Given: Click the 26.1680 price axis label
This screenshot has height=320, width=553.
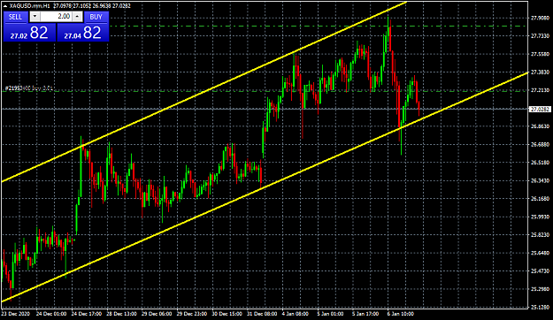Looking at the screenshot, I should tap(540, 199).
